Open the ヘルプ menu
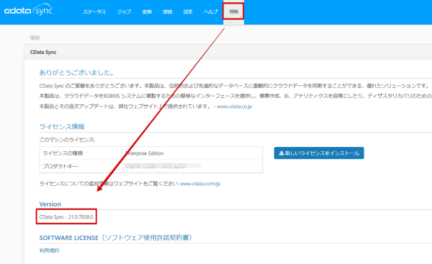This screenshot has height=264, width=432. point(211,12)
